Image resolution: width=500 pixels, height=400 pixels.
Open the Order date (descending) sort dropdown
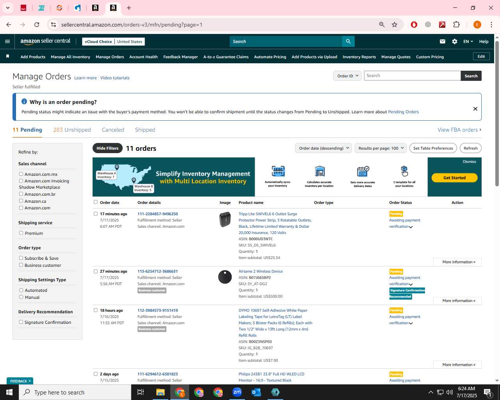[323, 148]
